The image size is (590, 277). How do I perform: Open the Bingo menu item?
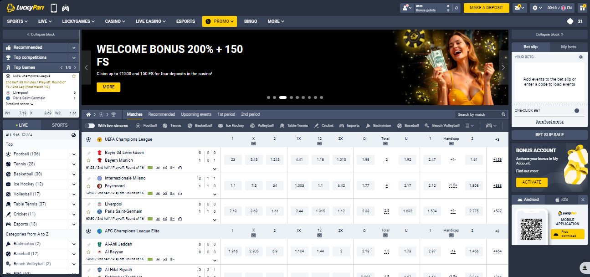pos(251,21)
